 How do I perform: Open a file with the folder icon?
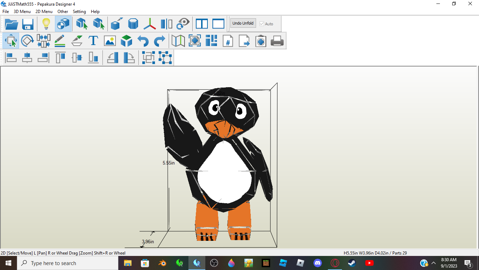point(12,24)
